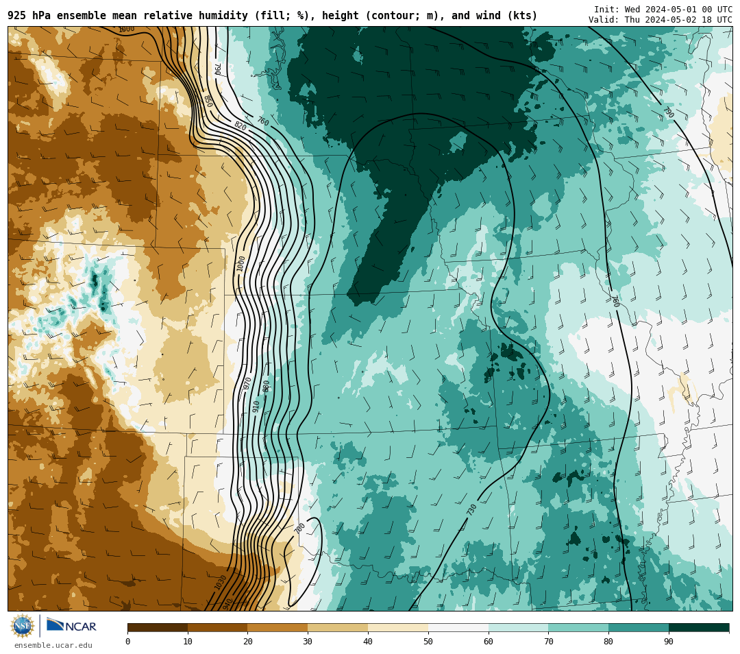Click the 820 contour label
The width and height of the screenshot is (740, 654).
[x=241, y=126]
